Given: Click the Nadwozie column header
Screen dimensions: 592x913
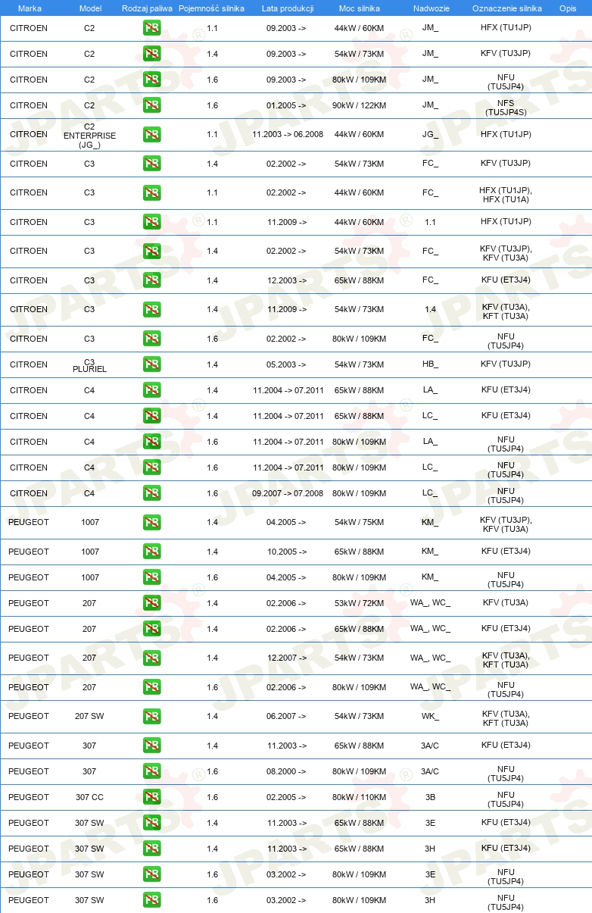Looking at the screenshot, I should pyautogui.click(x=430, y=8).
